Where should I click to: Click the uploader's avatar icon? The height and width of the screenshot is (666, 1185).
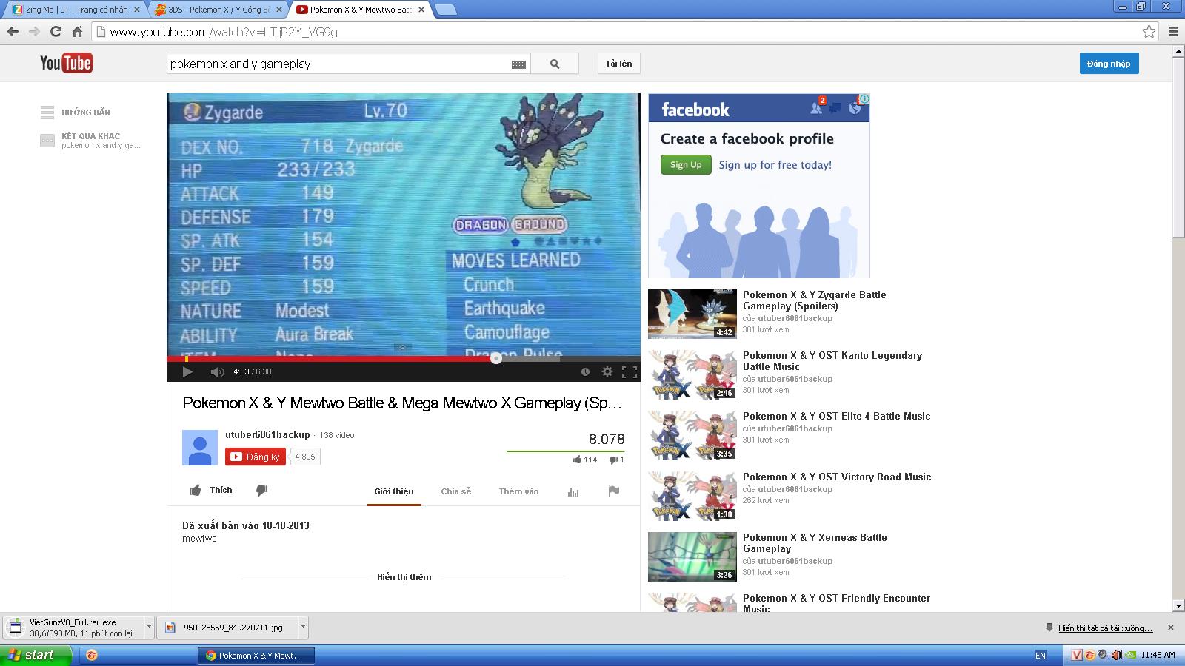[x=200, y=448]
